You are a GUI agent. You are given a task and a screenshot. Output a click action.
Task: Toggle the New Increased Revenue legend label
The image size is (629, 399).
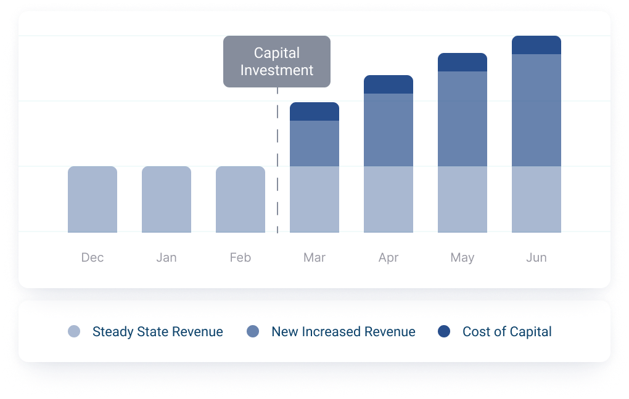click(x=343, y=332)
